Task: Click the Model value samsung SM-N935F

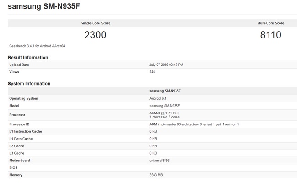Action: click(165, 106)
